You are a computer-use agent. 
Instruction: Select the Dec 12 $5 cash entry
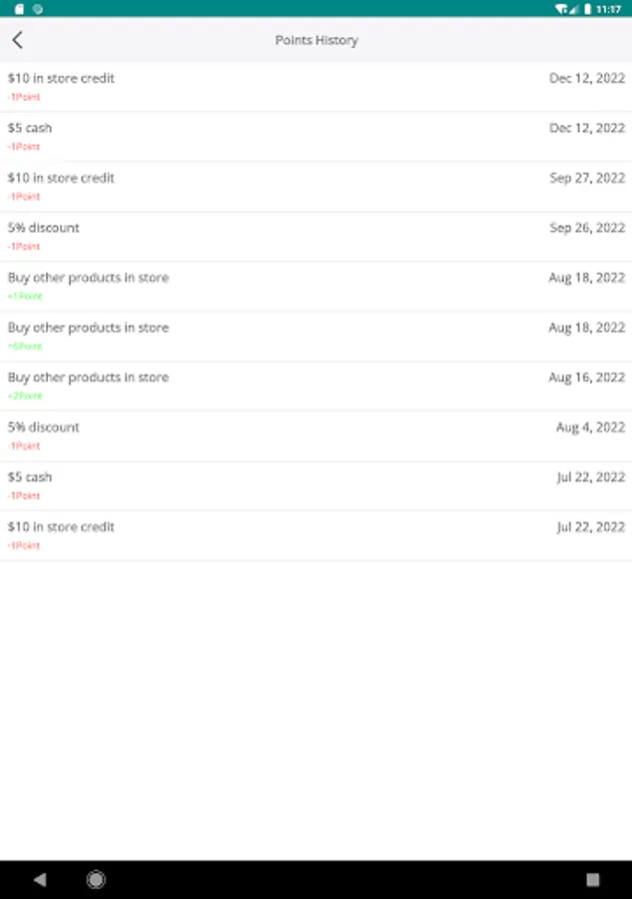(316, 137)
